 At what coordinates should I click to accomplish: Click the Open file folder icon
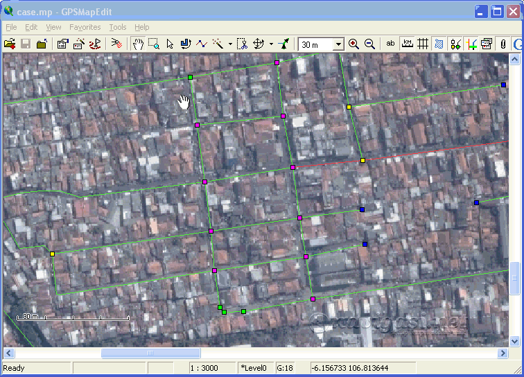[10, 44]
